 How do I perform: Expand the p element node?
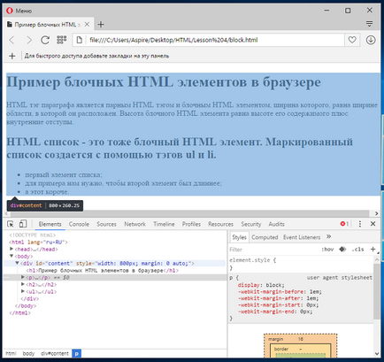coord(23,277)
